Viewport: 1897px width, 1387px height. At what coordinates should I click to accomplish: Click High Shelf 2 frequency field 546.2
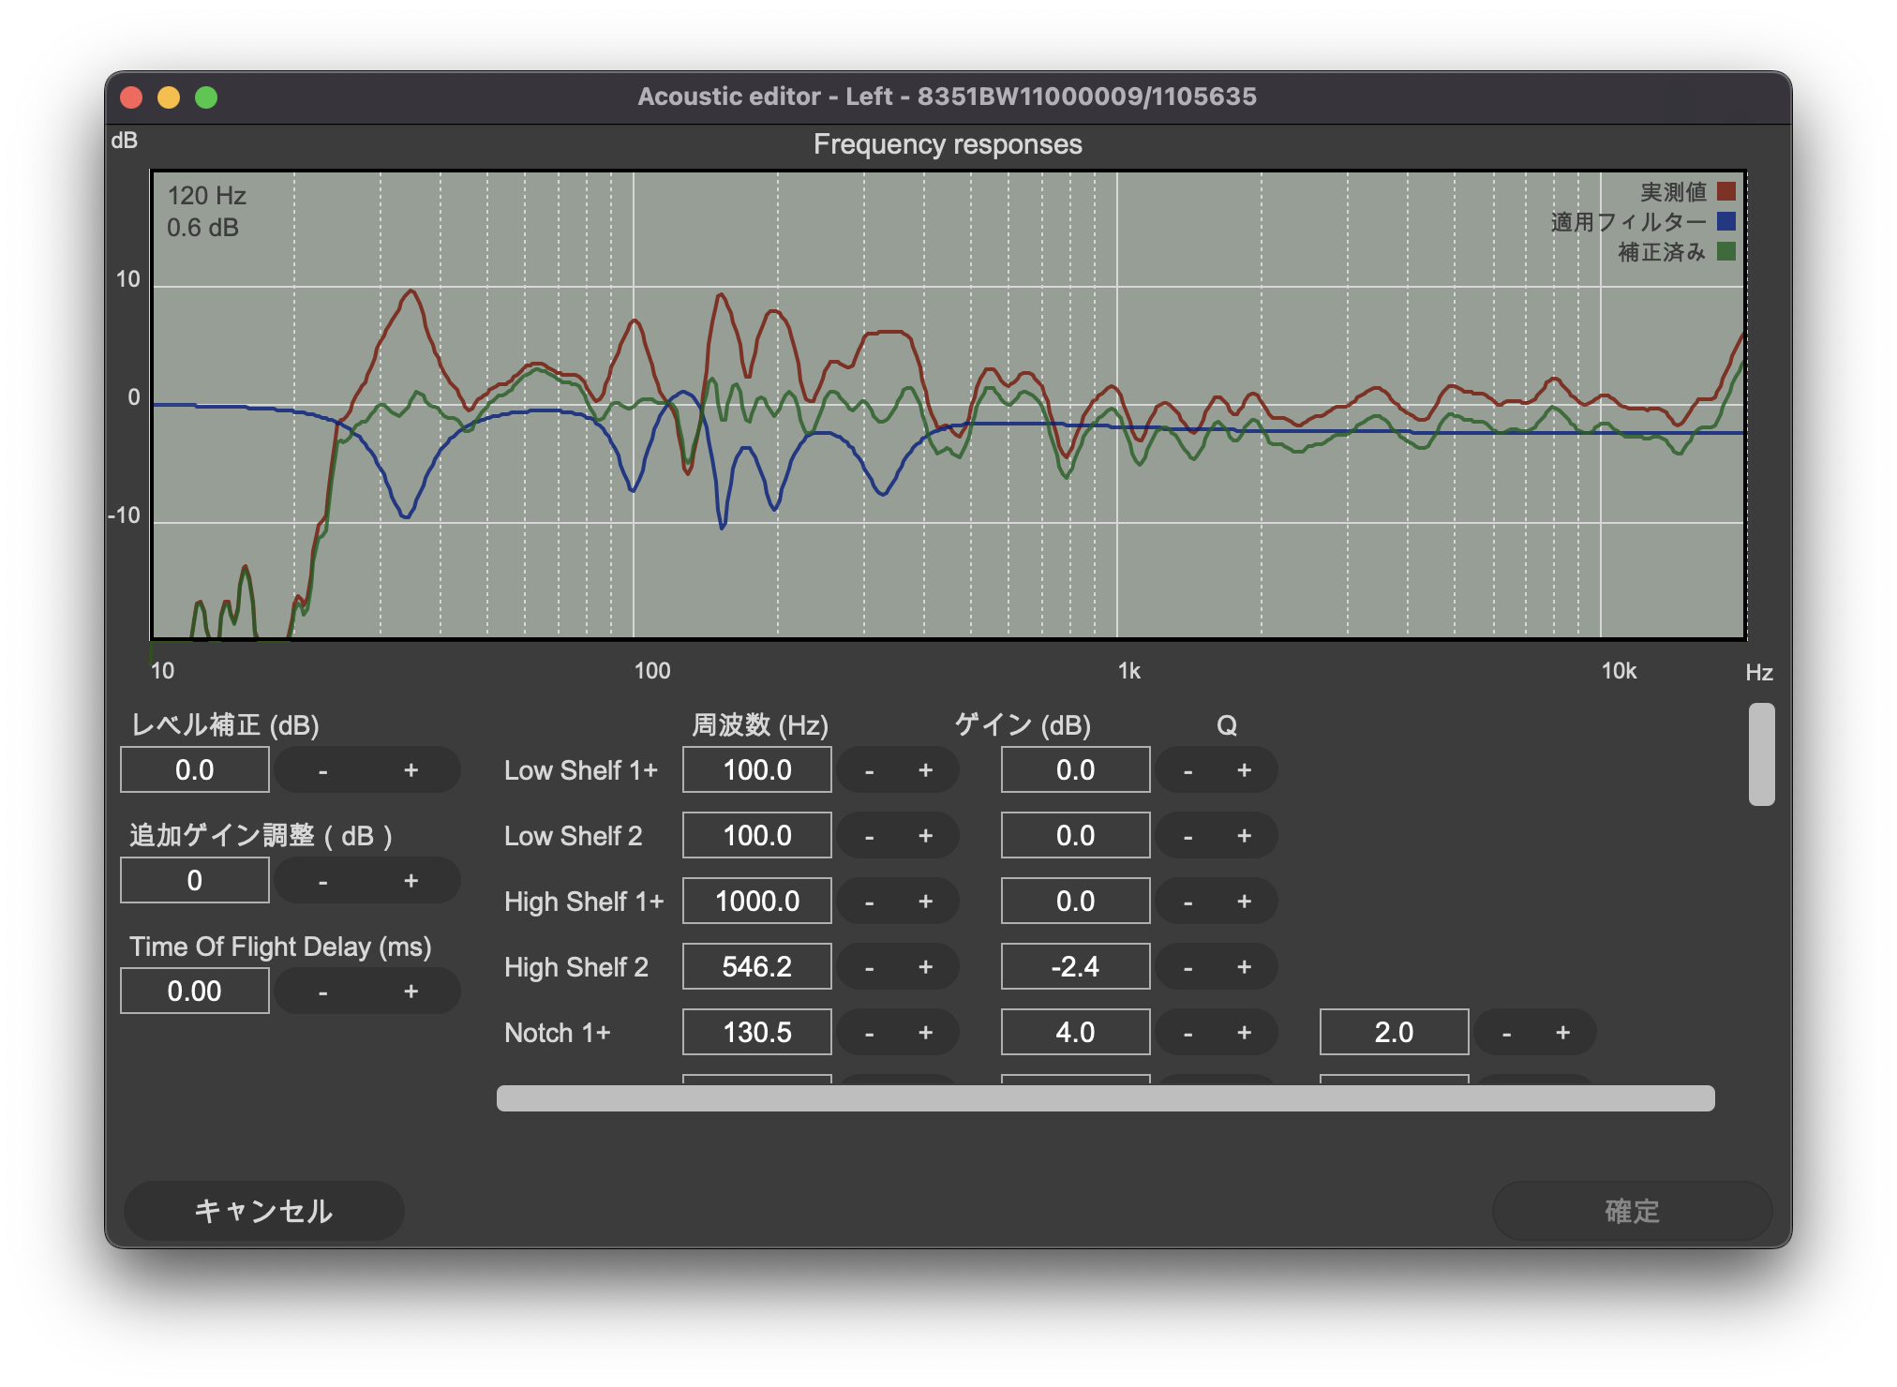pos(757,967)
